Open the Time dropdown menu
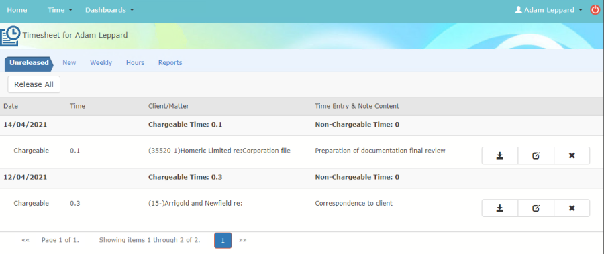Screen dimensions: 604x254 tap(60, 11)
